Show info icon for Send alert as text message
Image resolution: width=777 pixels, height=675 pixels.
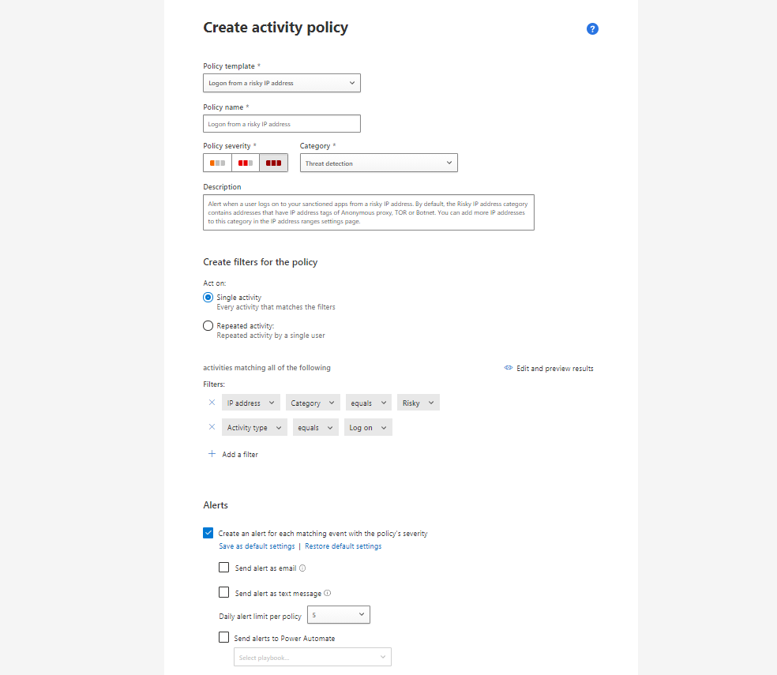pos(327,593)
